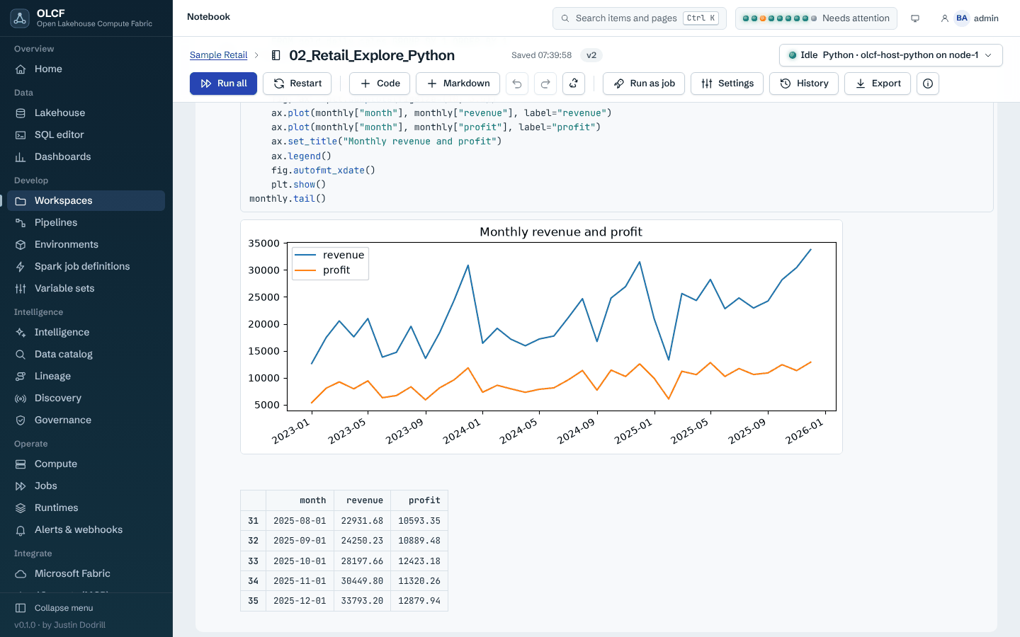Click the Needs attention status indicator

point(816,18)
